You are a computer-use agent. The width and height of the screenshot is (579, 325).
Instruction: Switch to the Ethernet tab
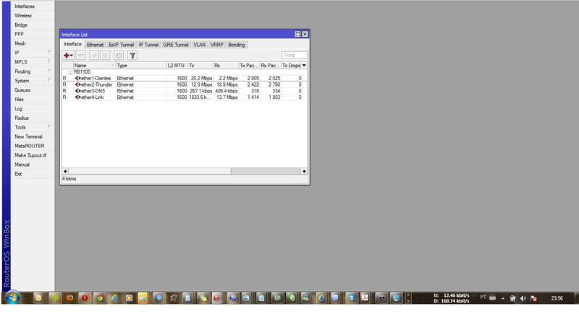(x=95, y=45)
